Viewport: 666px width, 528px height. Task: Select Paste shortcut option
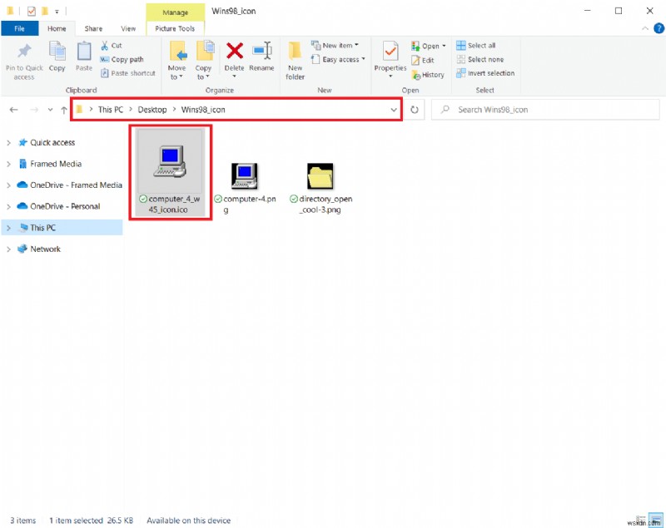[128, 73]
